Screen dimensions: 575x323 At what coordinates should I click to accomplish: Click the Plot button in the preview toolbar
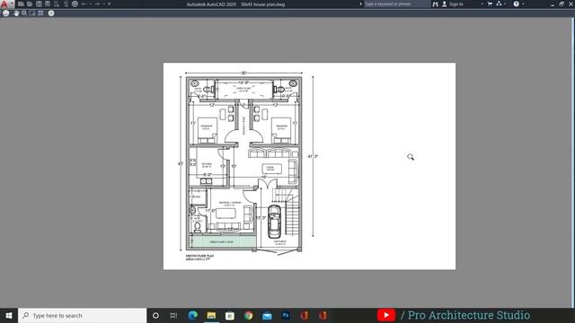pos(6,13)
